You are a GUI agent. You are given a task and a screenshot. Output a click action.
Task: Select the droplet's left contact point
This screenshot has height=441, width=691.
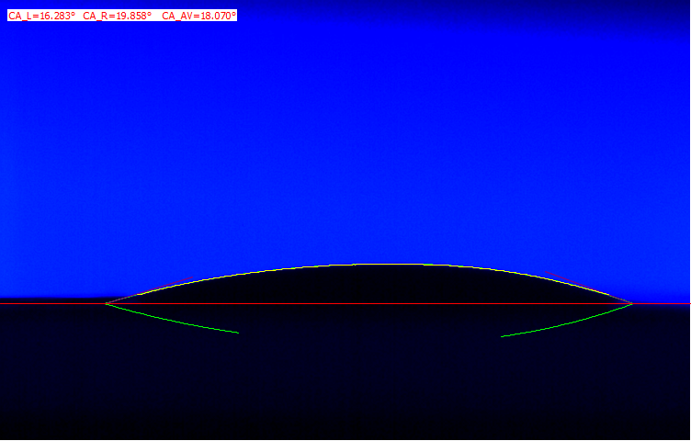pos(106,303)
